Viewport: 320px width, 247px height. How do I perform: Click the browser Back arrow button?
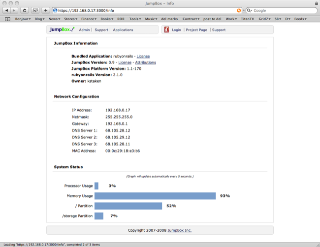tap(6, 10)
